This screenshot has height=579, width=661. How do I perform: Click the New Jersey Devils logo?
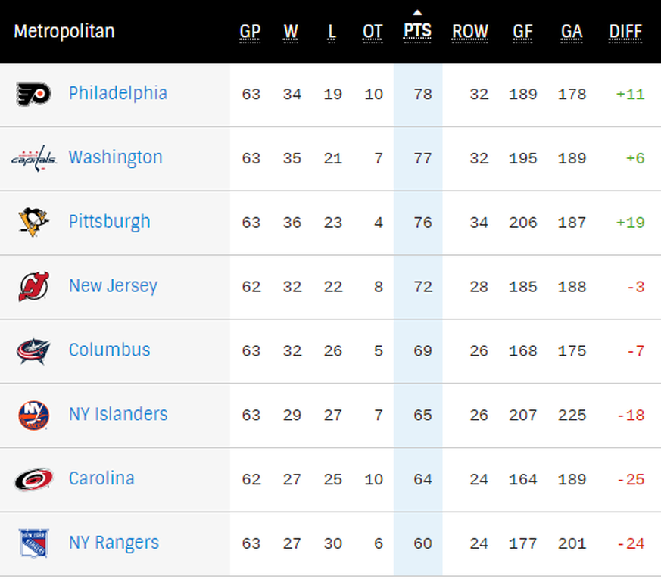(x=33, y=286)
